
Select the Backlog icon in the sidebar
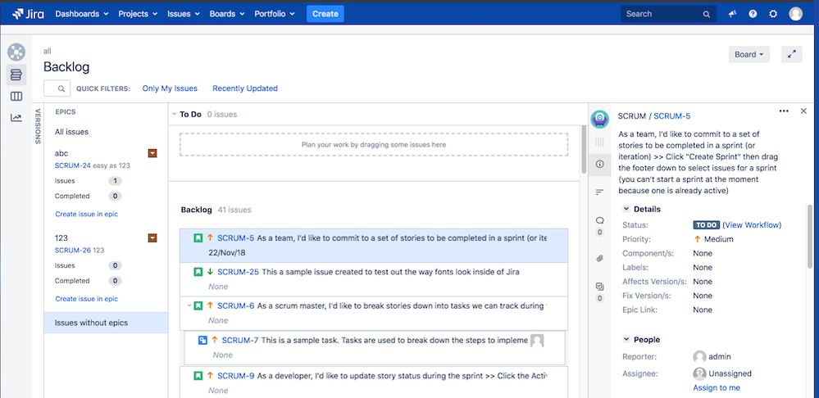(x=16, y=75)
